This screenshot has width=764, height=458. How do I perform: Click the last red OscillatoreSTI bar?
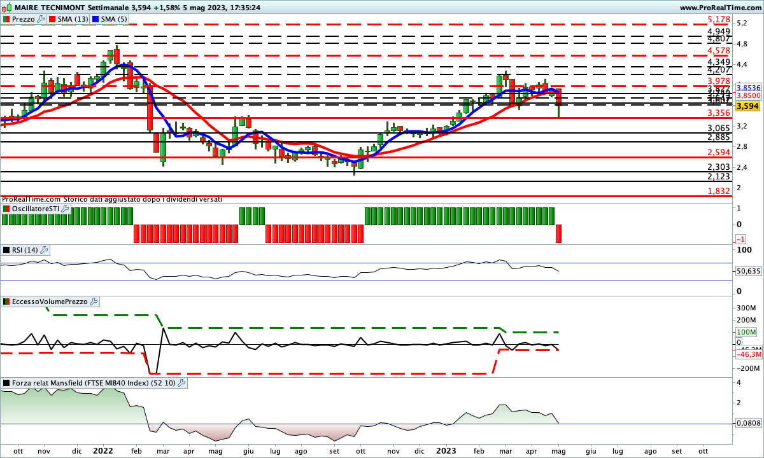(x=559, y=233)
